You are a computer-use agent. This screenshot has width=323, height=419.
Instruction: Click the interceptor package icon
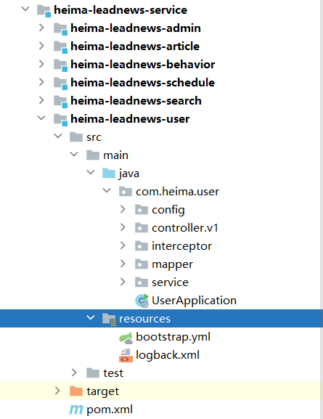click(x=142, y=246)
